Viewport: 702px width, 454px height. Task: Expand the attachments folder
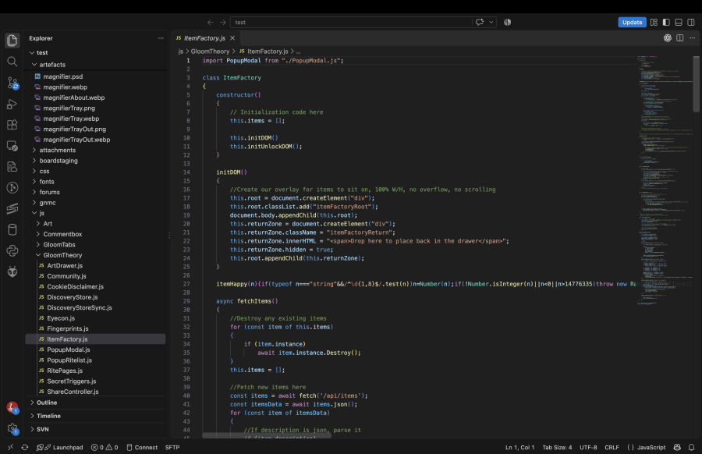(95, 150)
